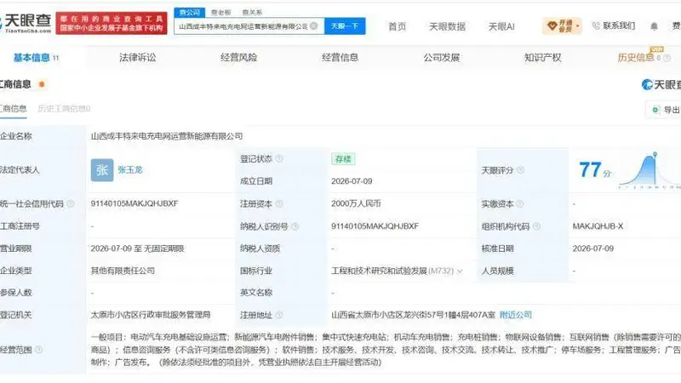
Task: Open the help icon next to 注册资本
Action: 279,203
